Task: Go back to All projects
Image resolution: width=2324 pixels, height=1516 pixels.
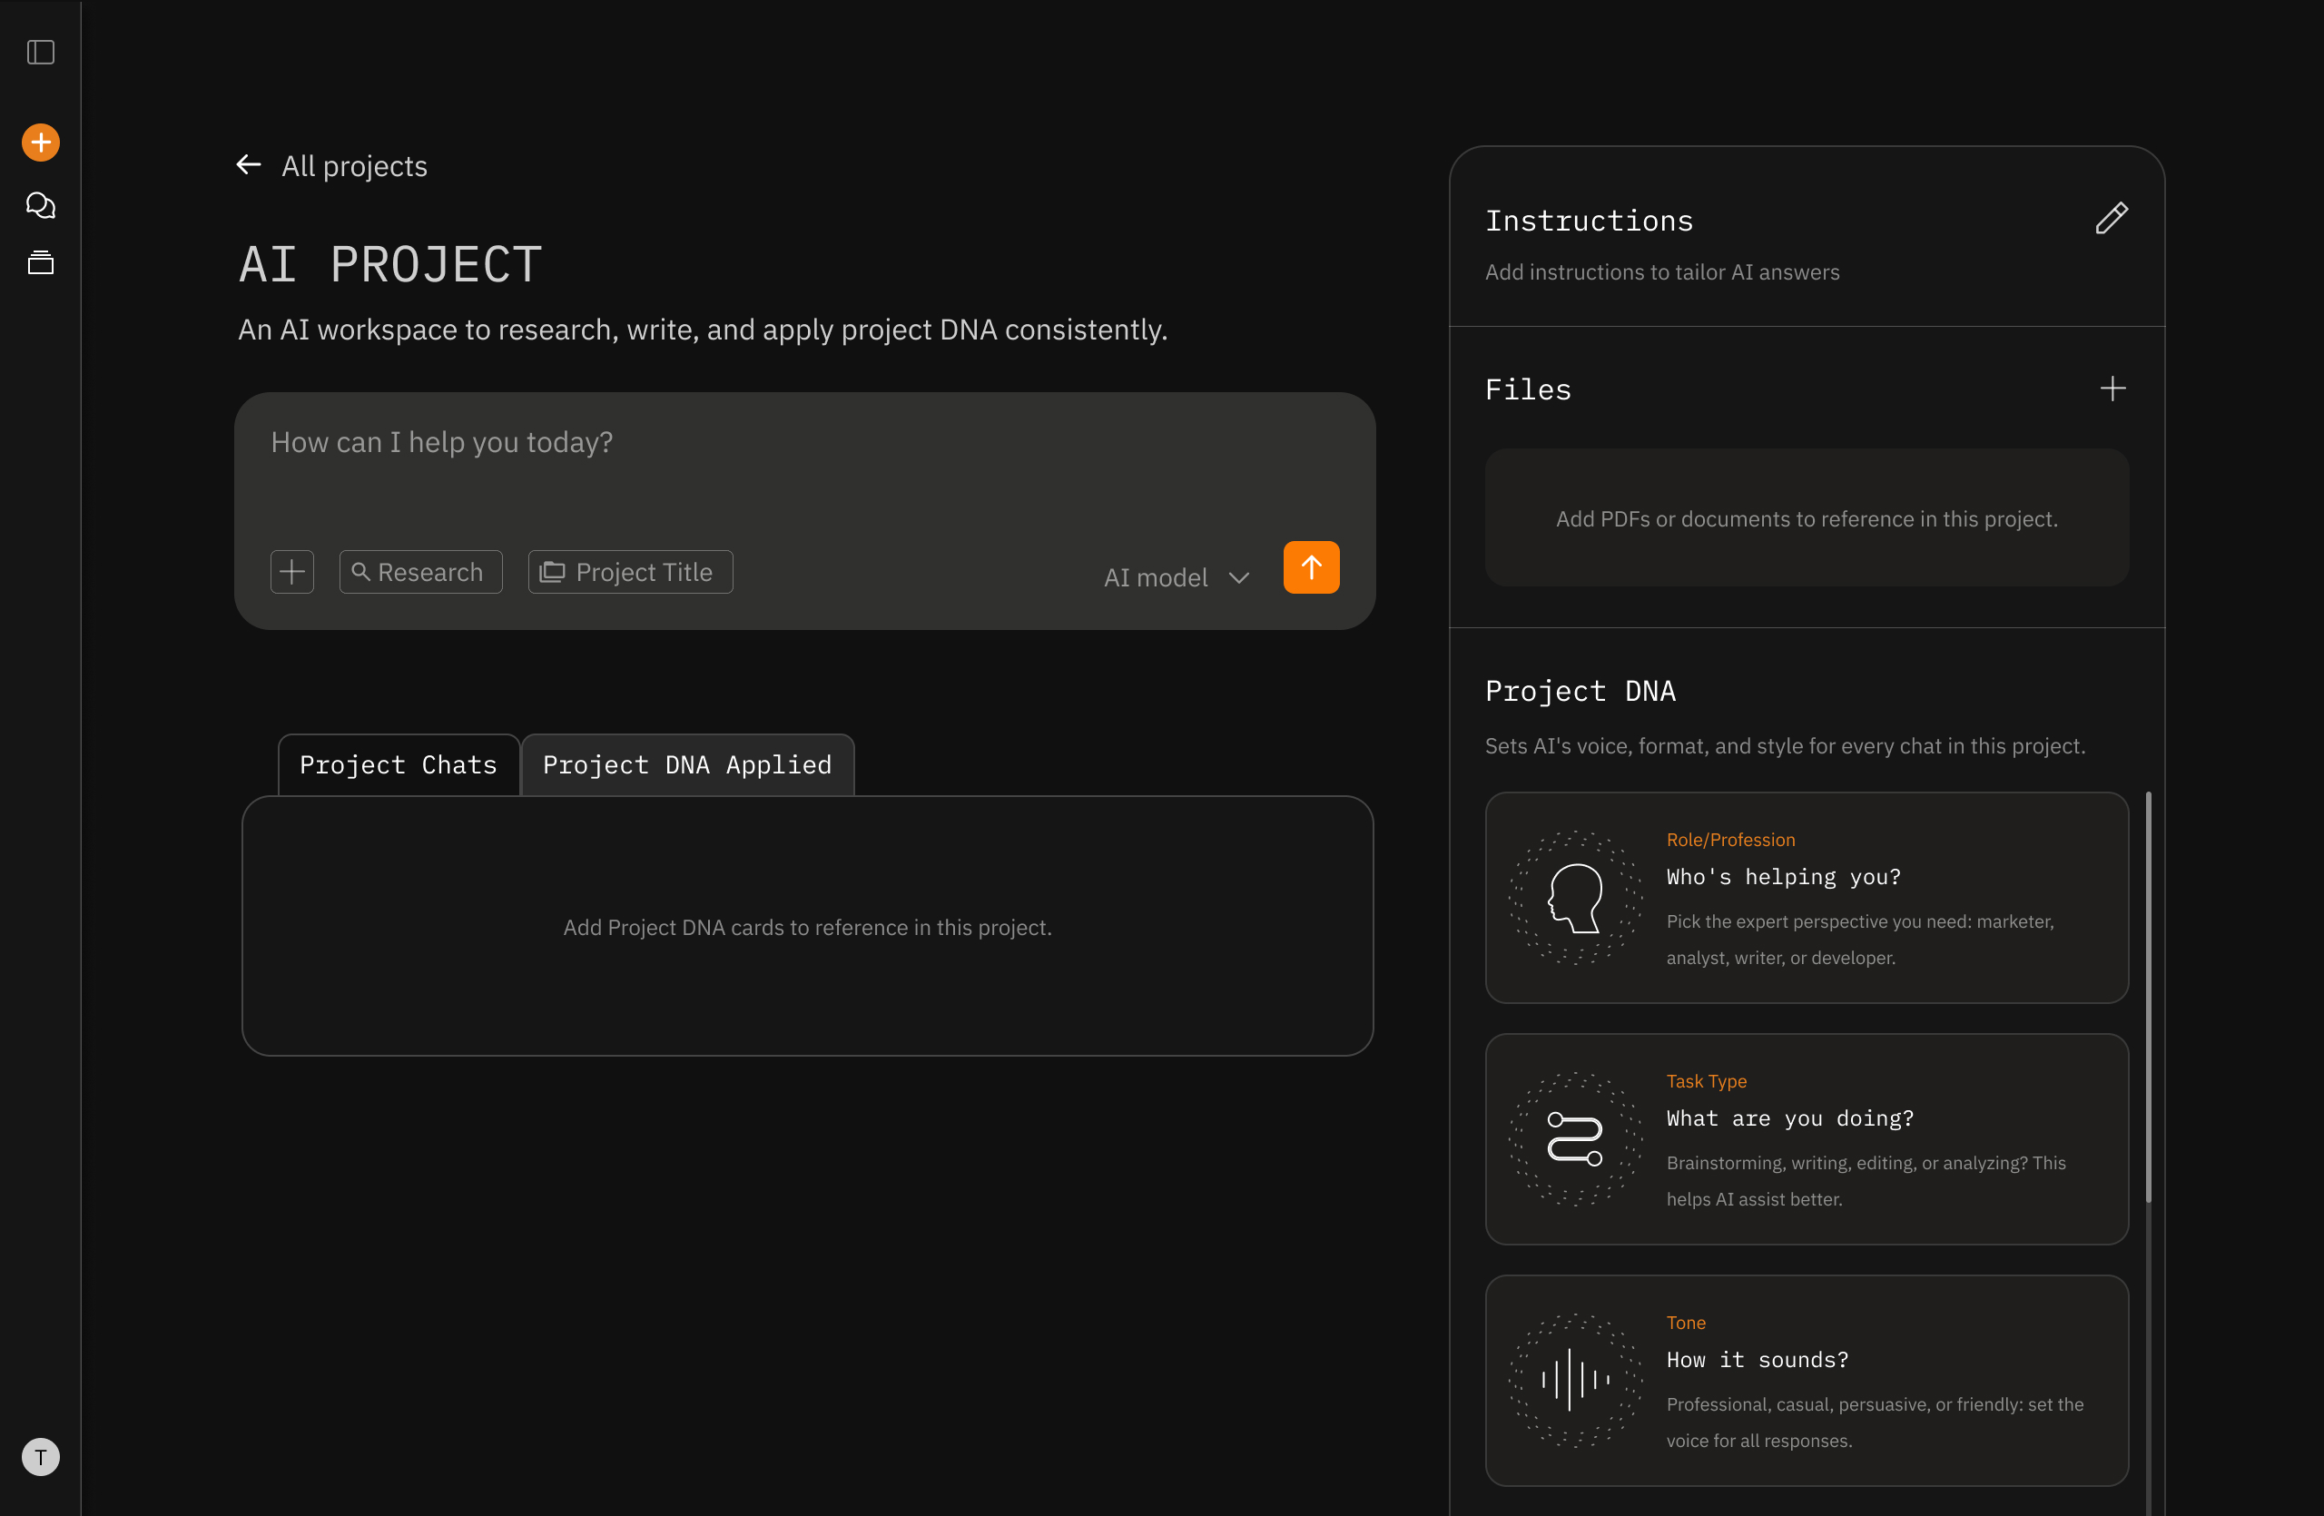Action: tap(332, 166)
